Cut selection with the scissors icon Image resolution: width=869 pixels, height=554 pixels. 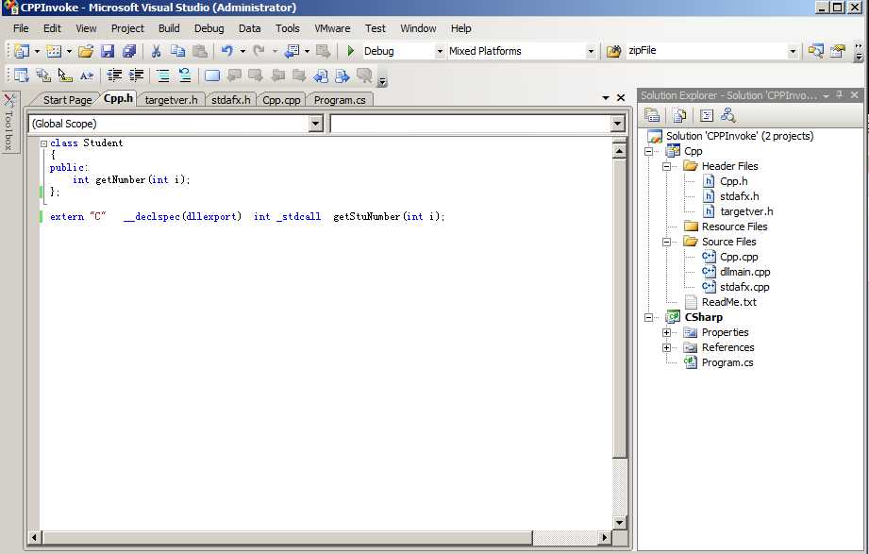coord(157,51)
